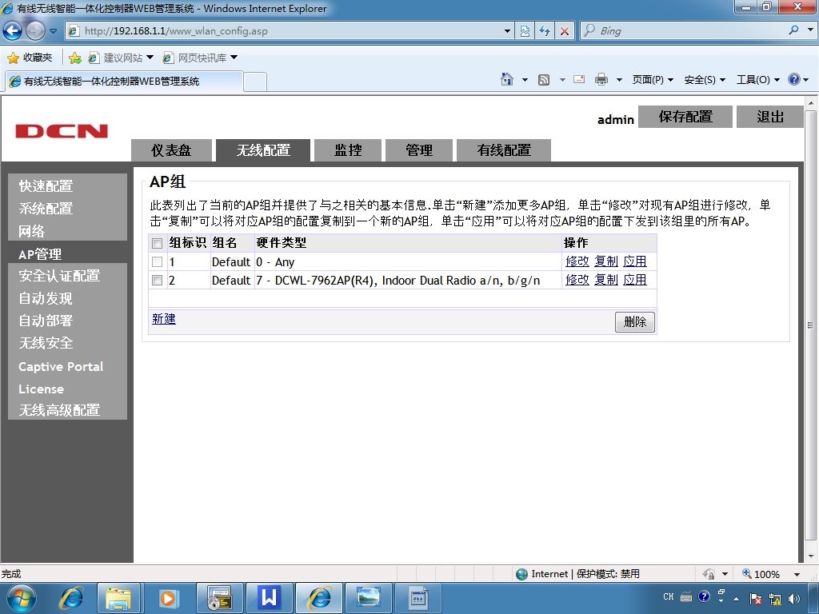Viewport: 819px width, 614px height.
Task: Click the Read Mail envelope icon
Action: tap(579, 79)
